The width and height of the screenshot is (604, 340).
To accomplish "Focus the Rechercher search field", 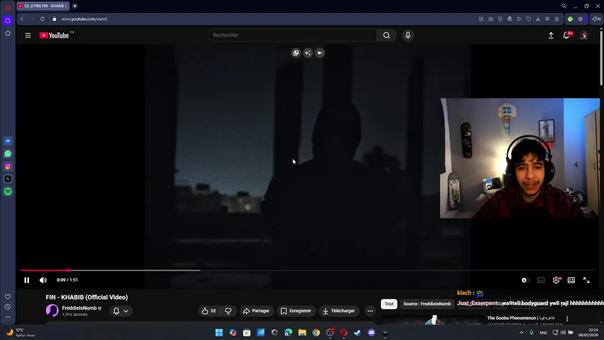I will click(x=293, y=35).
